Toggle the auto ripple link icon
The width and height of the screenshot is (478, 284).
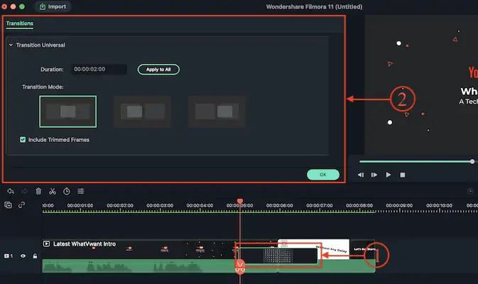(21, 205)
